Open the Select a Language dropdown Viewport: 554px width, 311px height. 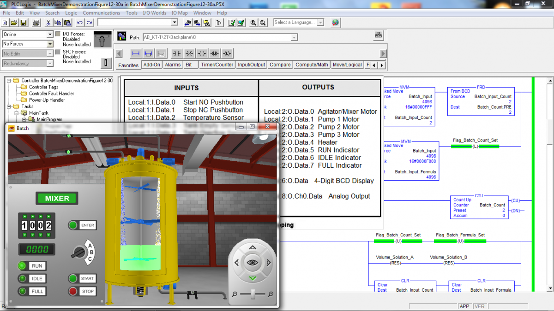321,22
